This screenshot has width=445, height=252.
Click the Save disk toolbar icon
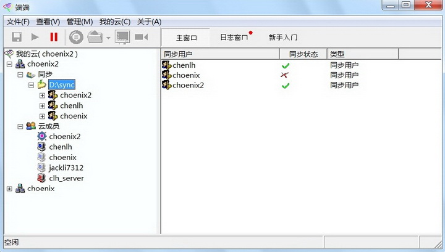(17, 37)
